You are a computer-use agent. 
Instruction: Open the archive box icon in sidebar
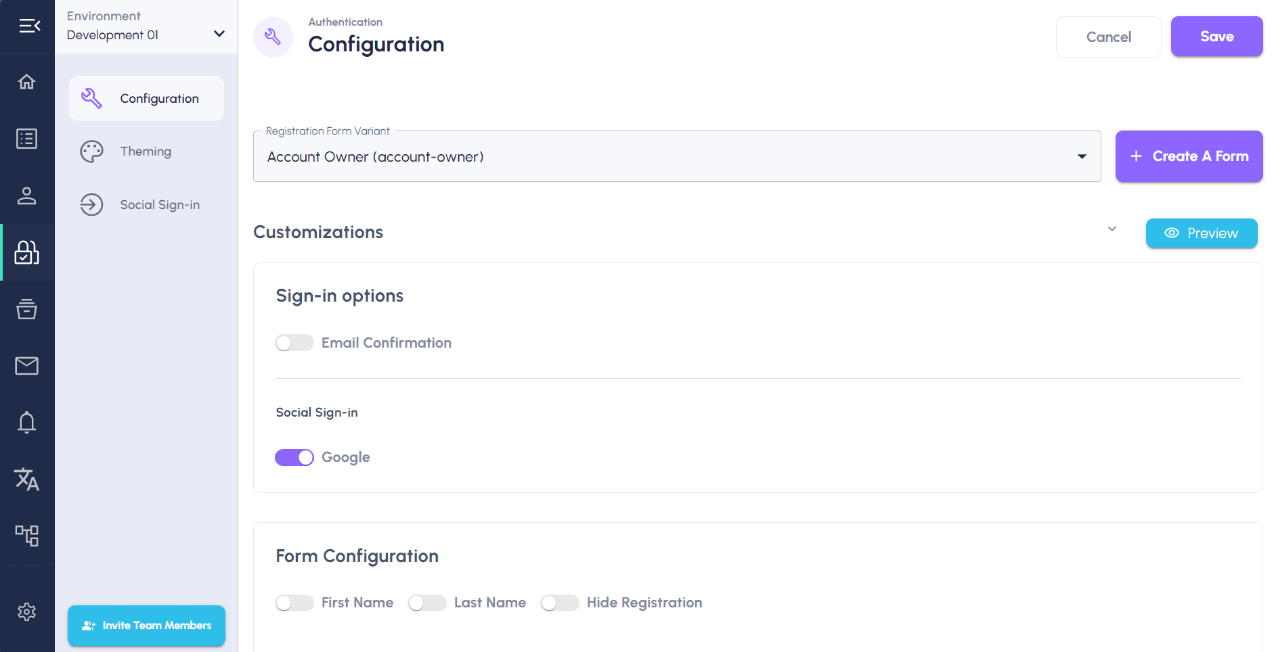click(x=27, y=309)
